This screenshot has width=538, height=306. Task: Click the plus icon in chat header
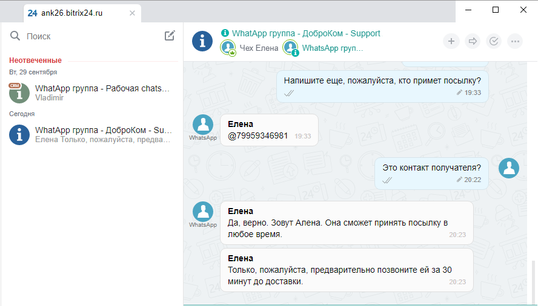coord(451,41)
